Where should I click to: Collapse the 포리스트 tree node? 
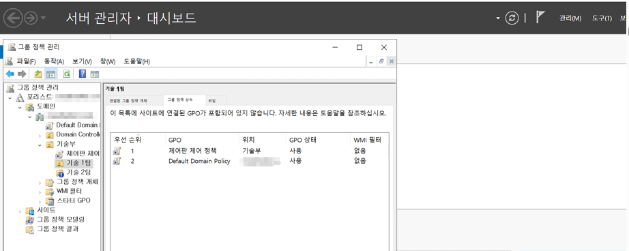10,98
